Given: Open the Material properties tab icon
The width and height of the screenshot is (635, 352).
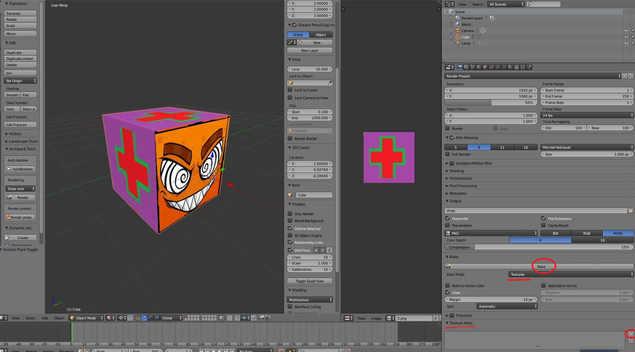Looking at the screenshot, I should (x=510, y=67).
